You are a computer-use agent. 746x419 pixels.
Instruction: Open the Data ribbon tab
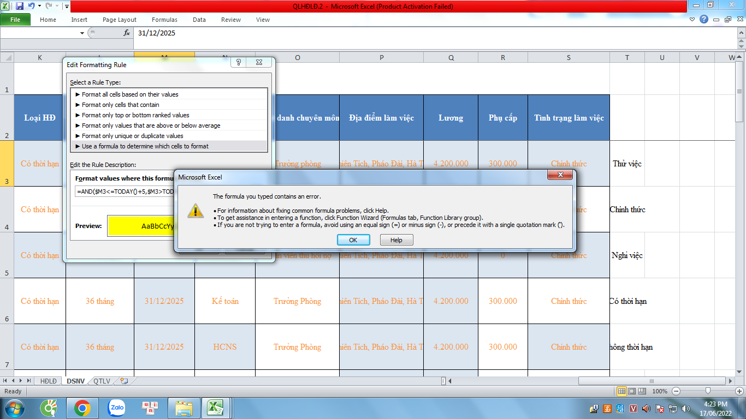click(199, 20)
